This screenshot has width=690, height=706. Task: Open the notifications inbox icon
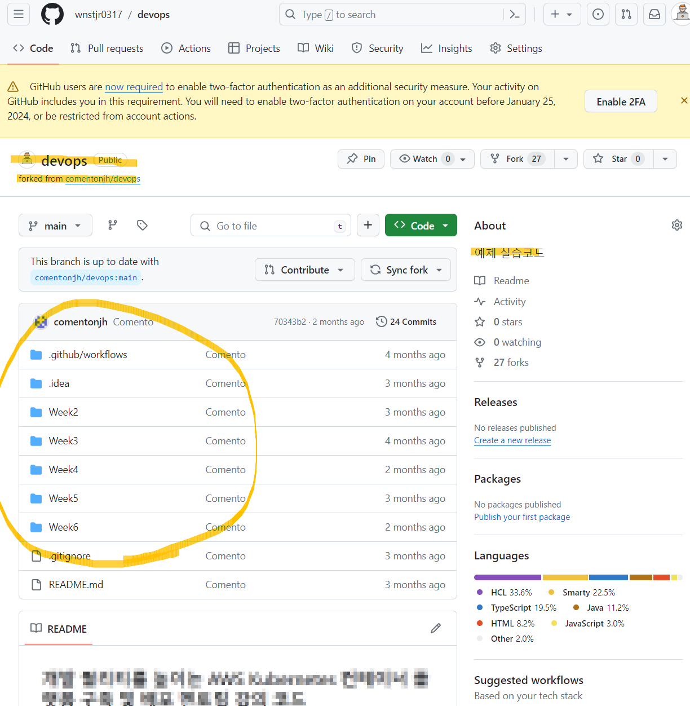[654, 14]
